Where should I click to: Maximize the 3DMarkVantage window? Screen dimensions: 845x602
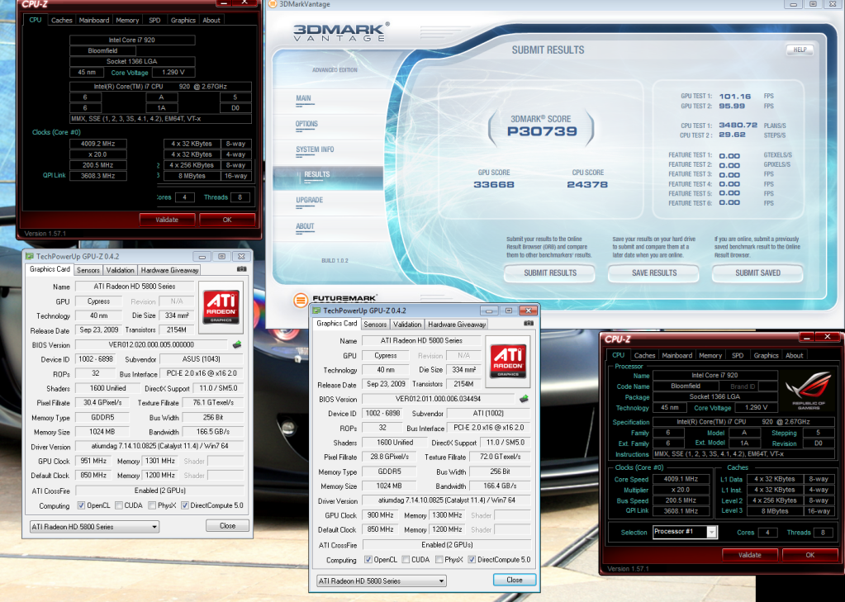pos(814,4)
